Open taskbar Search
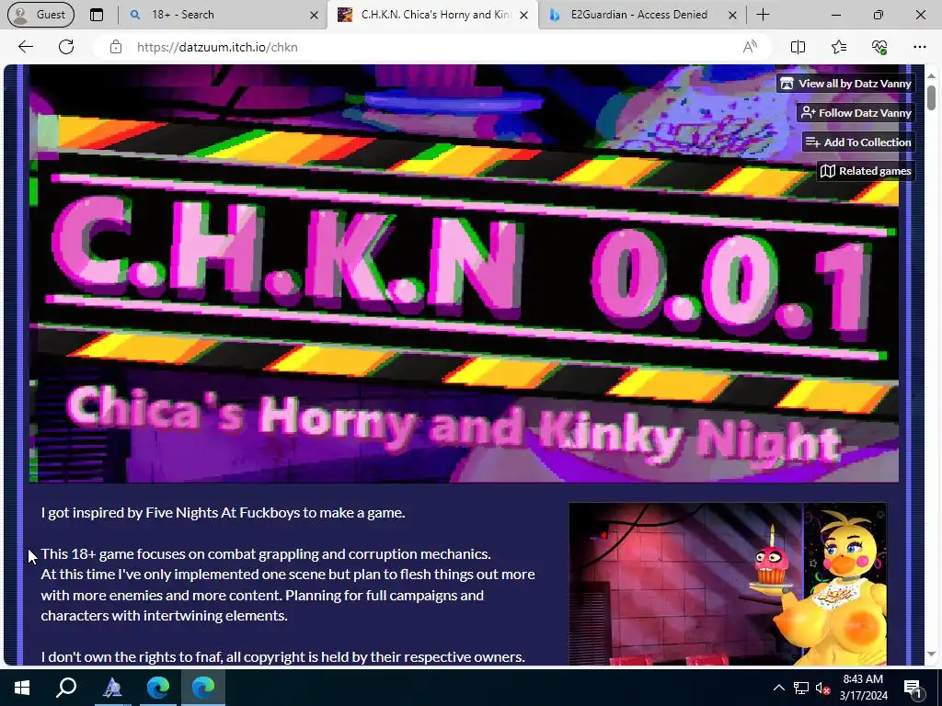The height and width of the screenshot is (706, 942). pos(66,688)
